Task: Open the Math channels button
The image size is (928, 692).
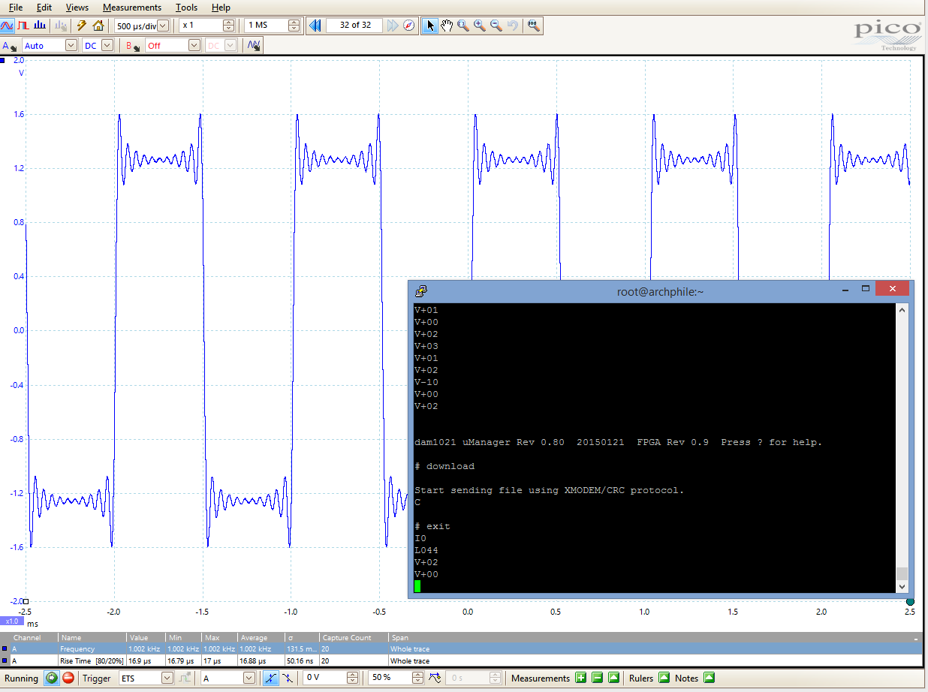Action: 255,46
